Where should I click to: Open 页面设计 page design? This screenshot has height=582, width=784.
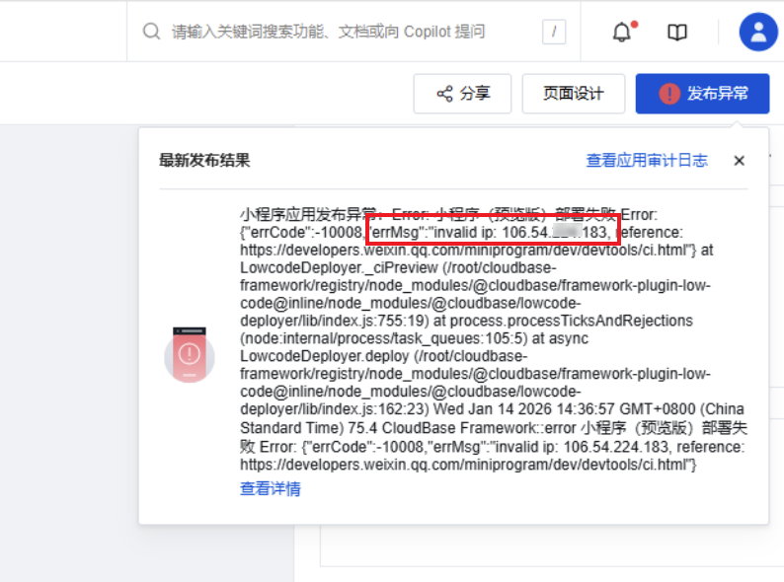tap(574, 94)
